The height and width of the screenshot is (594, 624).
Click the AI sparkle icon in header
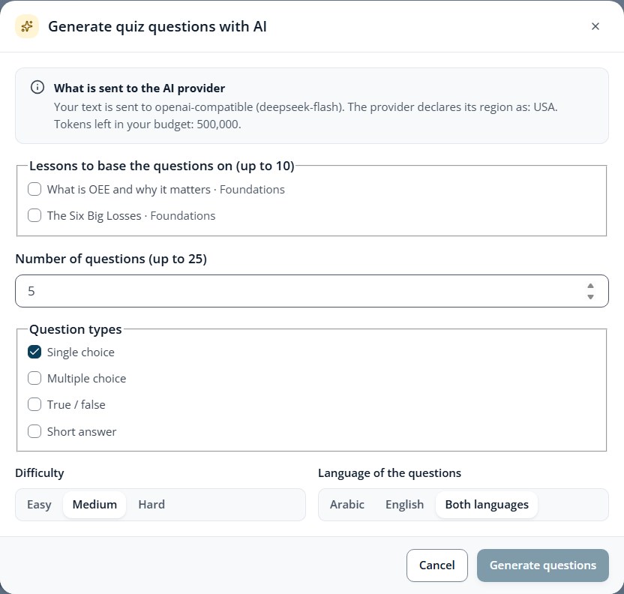(27, 26)
